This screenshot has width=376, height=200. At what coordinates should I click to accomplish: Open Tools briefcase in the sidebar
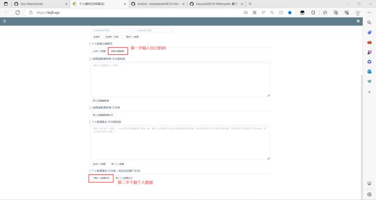369,42
